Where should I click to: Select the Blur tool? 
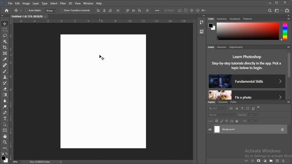pyautogui.click(x=5, y=101)
